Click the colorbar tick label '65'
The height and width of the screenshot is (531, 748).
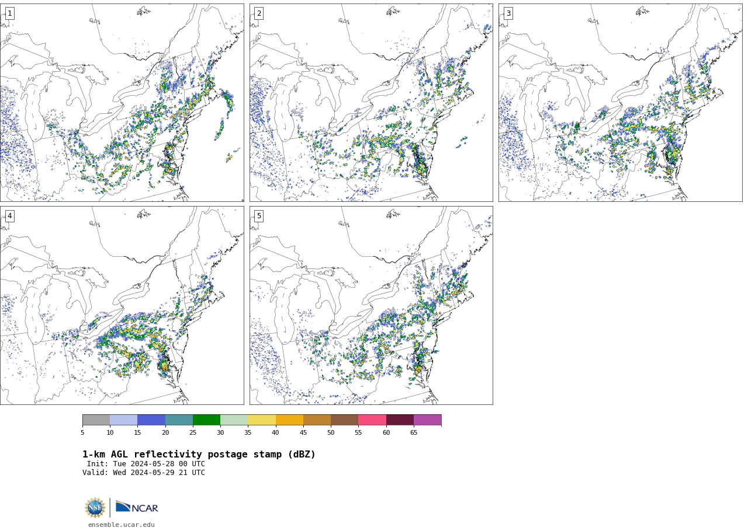tap(414, 432)
